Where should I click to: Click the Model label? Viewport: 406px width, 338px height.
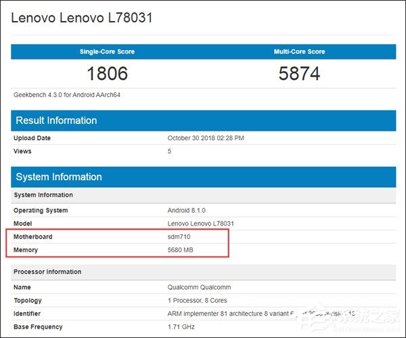point(23,224)
